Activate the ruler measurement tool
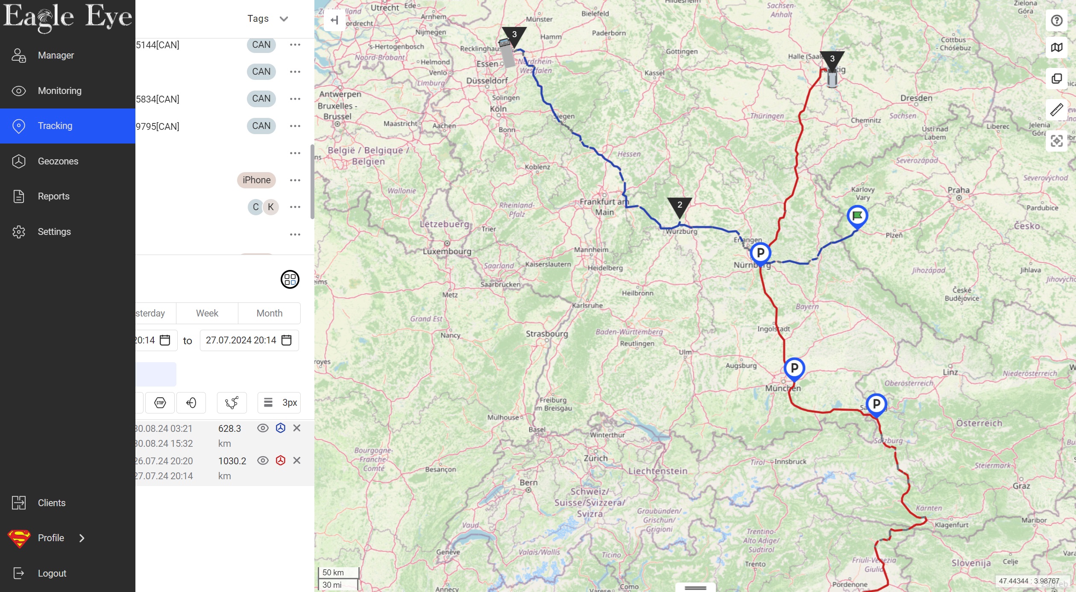This screenshot has height=592, width=1076. coord(1057,110)
